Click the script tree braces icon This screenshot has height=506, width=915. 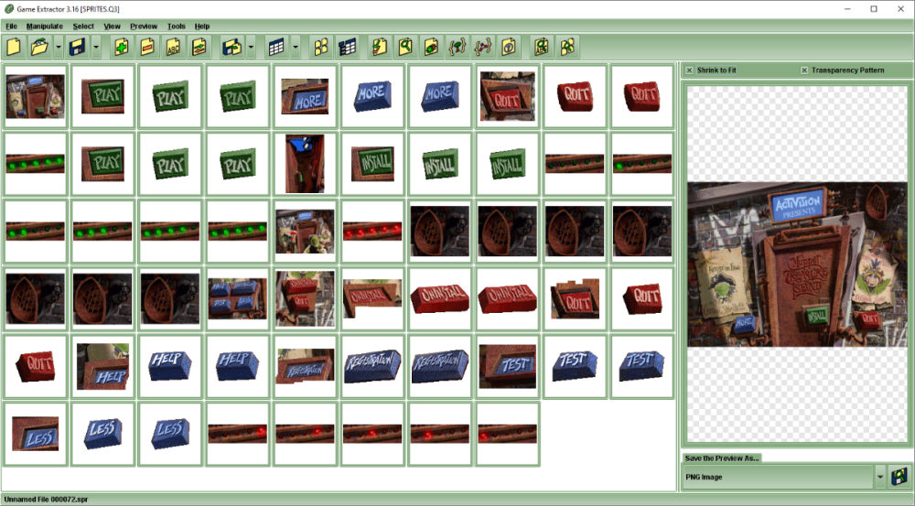click(x=457, y=47)
